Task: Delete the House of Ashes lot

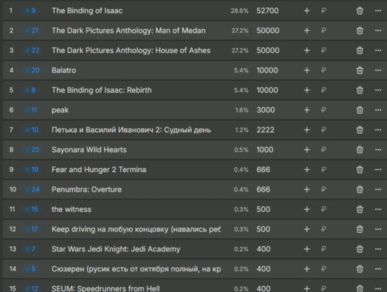Action: (x=360, y=51)
